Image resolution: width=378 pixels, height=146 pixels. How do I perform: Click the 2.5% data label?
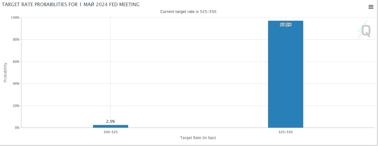111,121
